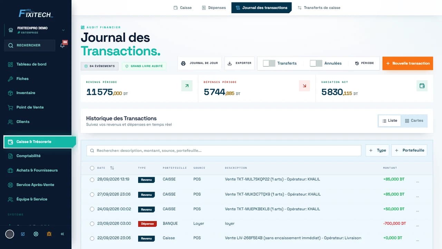Go to Inventaire

(26, 93)
